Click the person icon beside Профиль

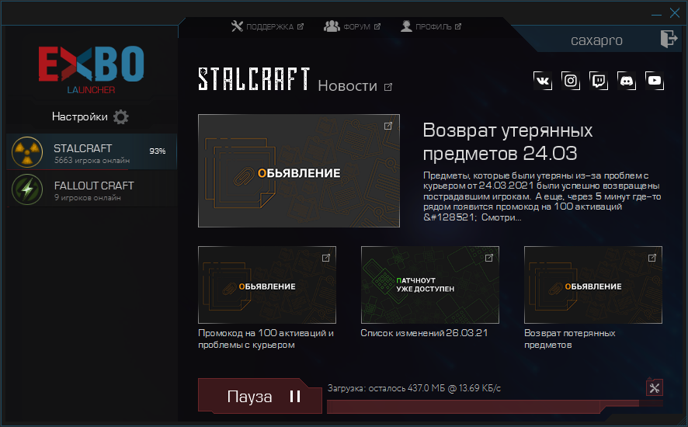coord(407,26)
